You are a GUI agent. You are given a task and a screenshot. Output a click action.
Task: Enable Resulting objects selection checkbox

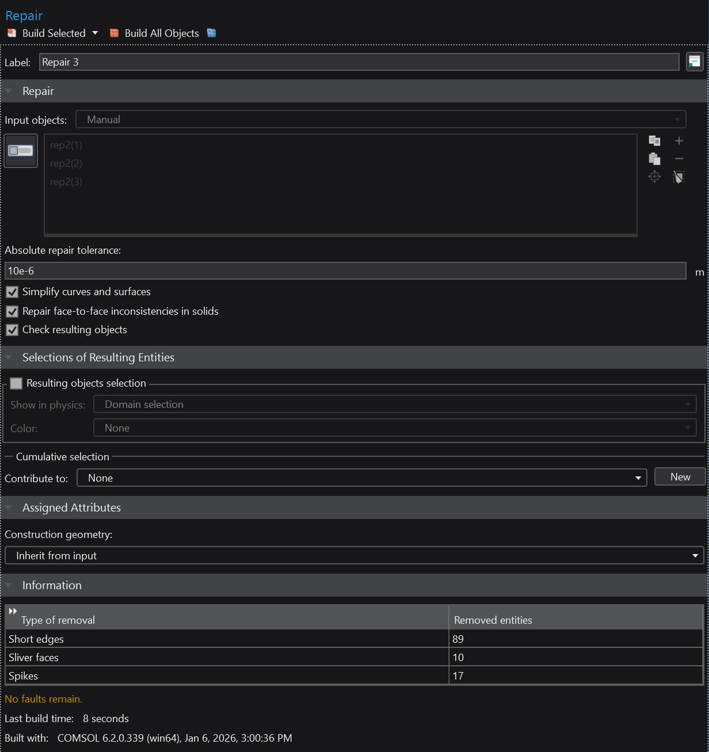[x=16, y=383]
